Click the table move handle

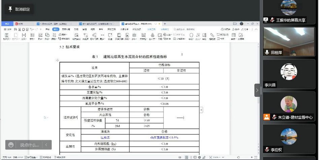pos(57,60)
